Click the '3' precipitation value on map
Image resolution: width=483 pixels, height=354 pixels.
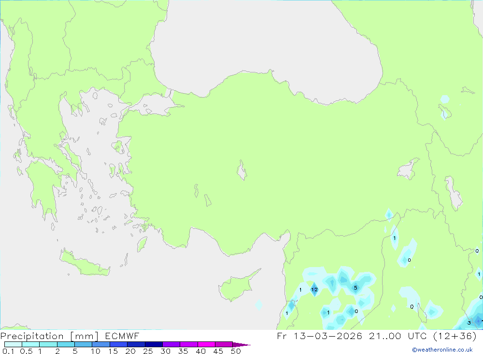coord(469,323)
